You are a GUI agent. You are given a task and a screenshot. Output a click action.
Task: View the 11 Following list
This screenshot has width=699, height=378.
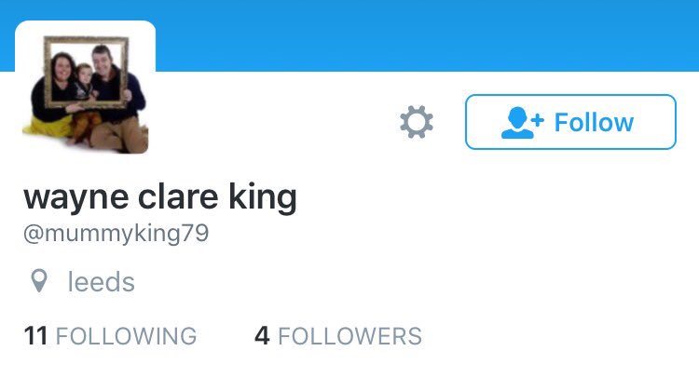pos(110,336)
